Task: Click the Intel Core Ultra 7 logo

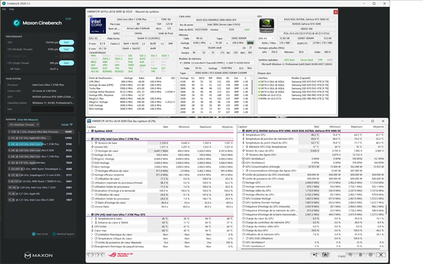Action: tap(98, 26)
